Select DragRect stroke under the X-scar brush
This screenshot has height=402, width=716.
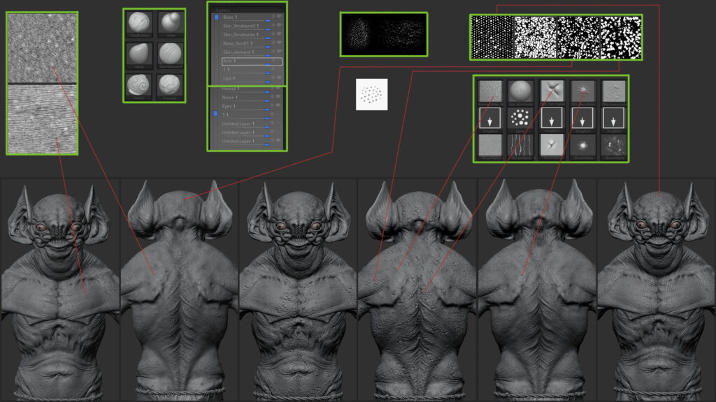click(x=552, y=118)
